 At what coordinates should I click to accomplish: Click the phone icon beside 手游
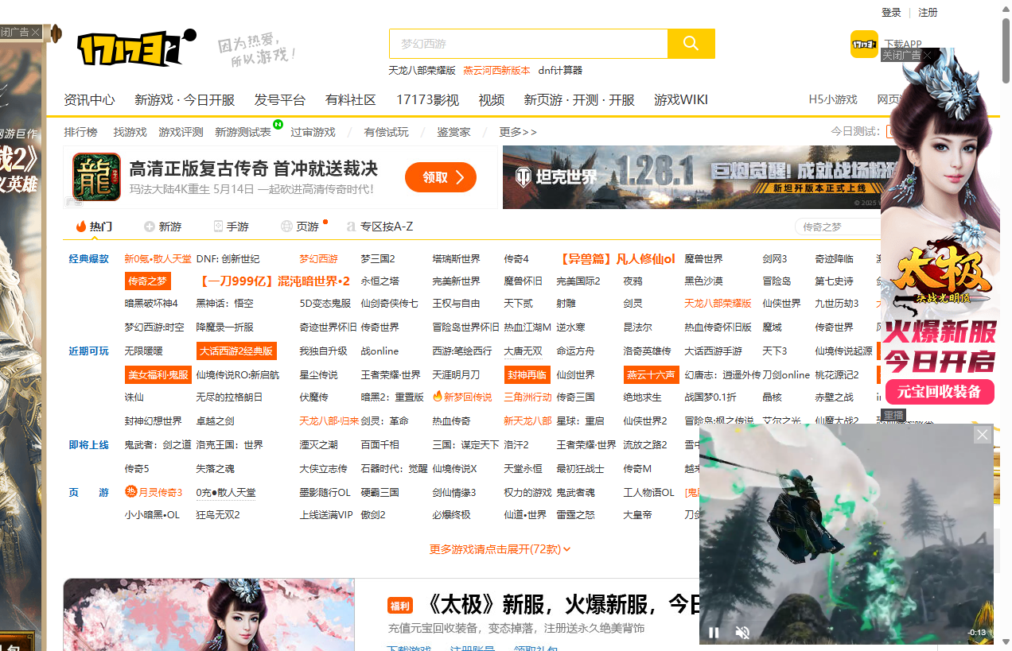pyautogui.click(x=217, y=227)
